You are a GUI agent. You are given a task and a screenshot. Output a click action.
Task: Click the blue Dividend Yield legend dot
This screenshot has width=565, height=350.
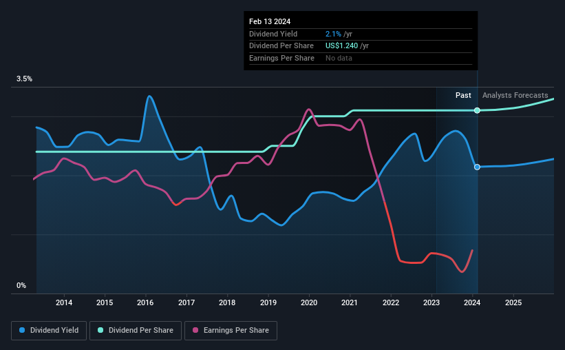[22, 330]
